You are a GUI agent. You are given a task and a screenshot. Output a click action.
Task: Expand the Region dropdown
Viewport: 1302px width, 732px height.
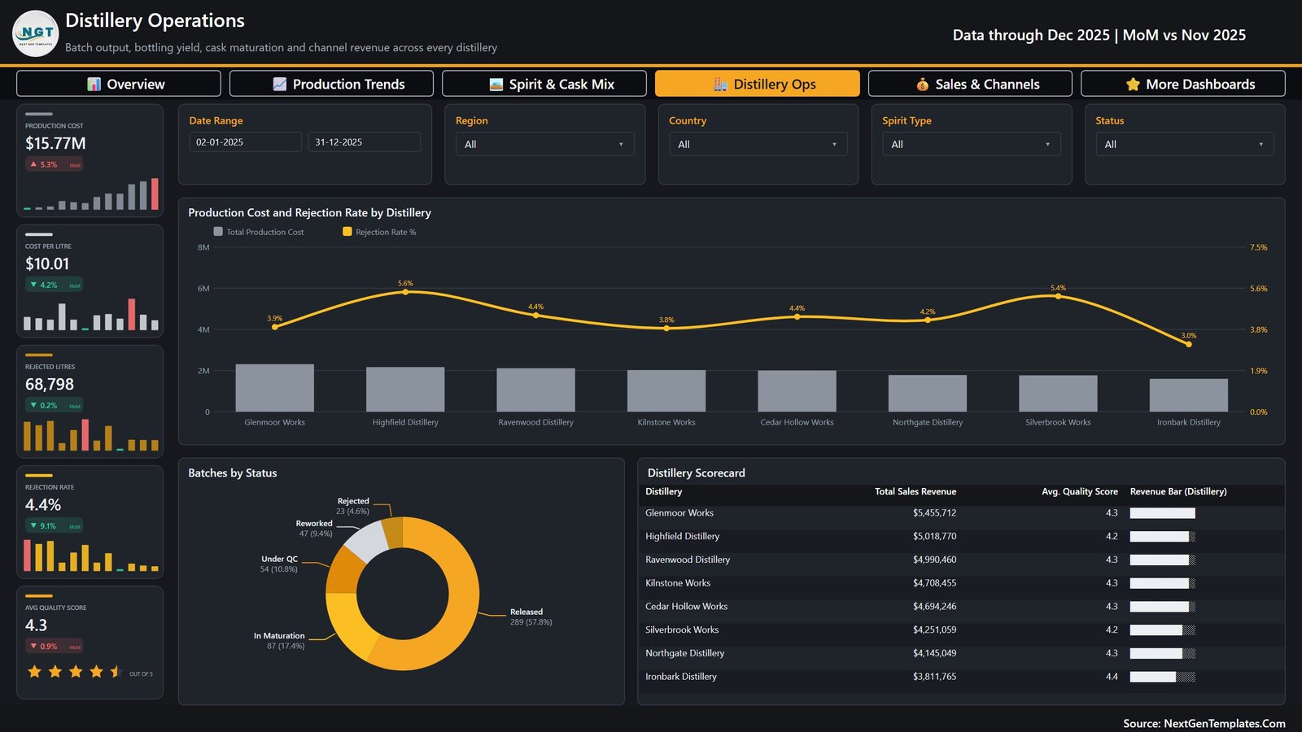pyautogui.click(x=544, y=144)
